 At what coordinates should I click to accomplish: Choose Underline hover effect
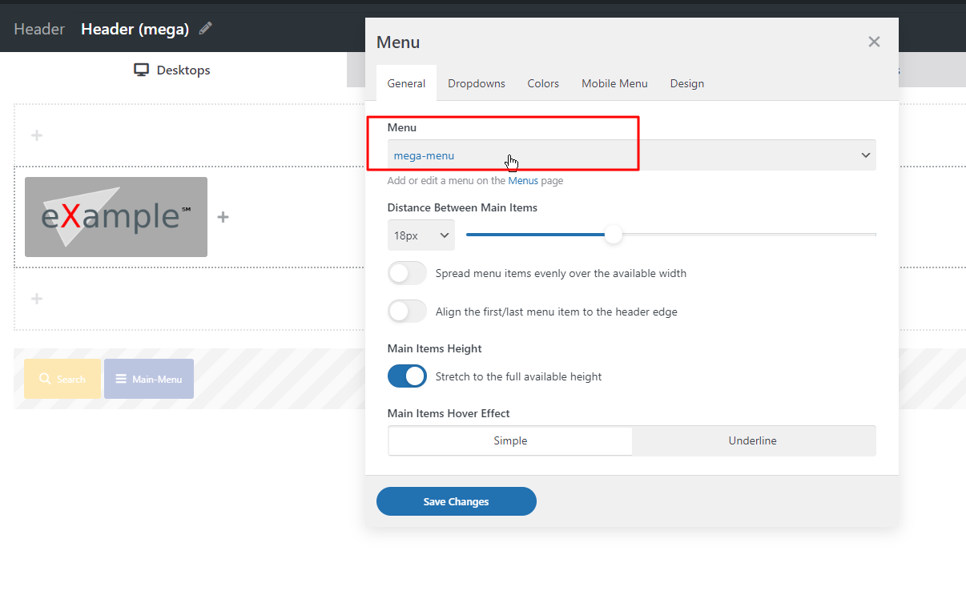tap(753, 440)
